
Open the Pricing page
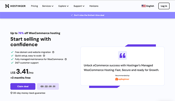pos(34,6)
